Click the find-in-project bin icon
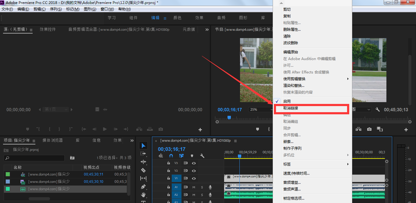 coord(72,158)
